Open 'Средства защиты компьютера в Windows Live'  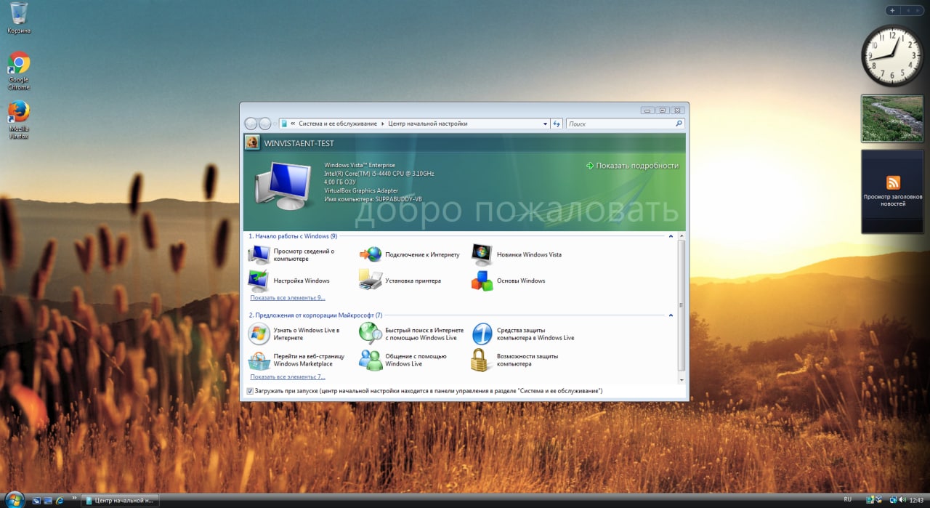(523, 334)
